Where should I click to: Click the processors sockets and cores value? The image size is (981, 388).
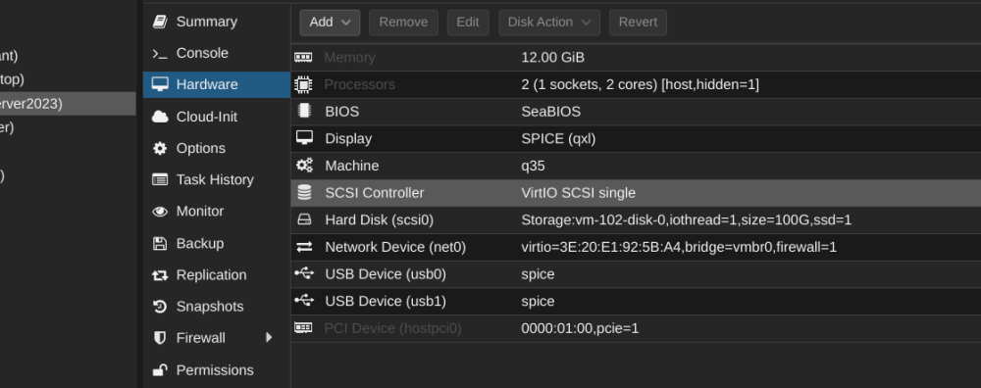point(640,84)
